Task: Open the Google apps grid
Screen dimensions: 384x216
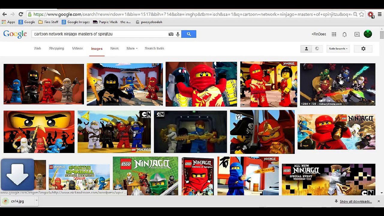Action: (x=334, y=34)
